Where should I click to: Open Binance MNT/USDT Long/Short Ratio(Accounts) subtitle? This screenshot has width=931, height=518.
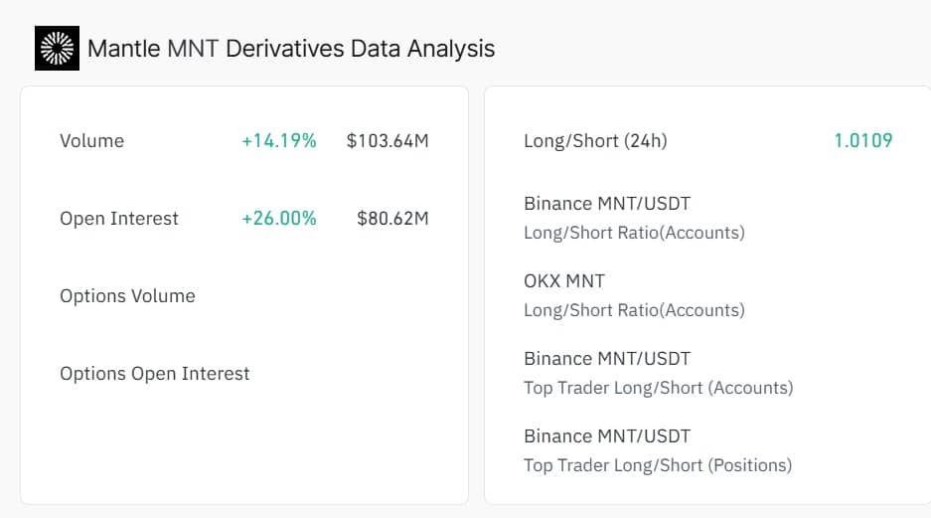[x=634, y=233]
